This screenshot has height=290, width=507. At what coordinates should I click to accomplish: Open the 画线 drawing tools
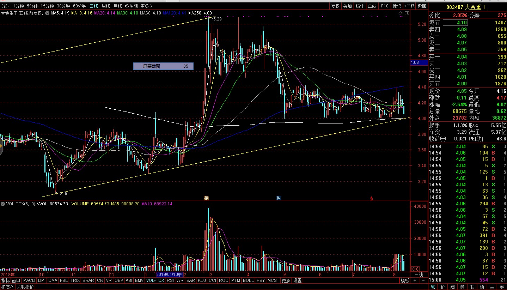click(x=372, y=6)
